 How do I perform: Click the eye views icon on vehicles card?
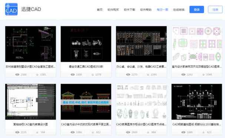pyautogui.click(x=73, y=74)
